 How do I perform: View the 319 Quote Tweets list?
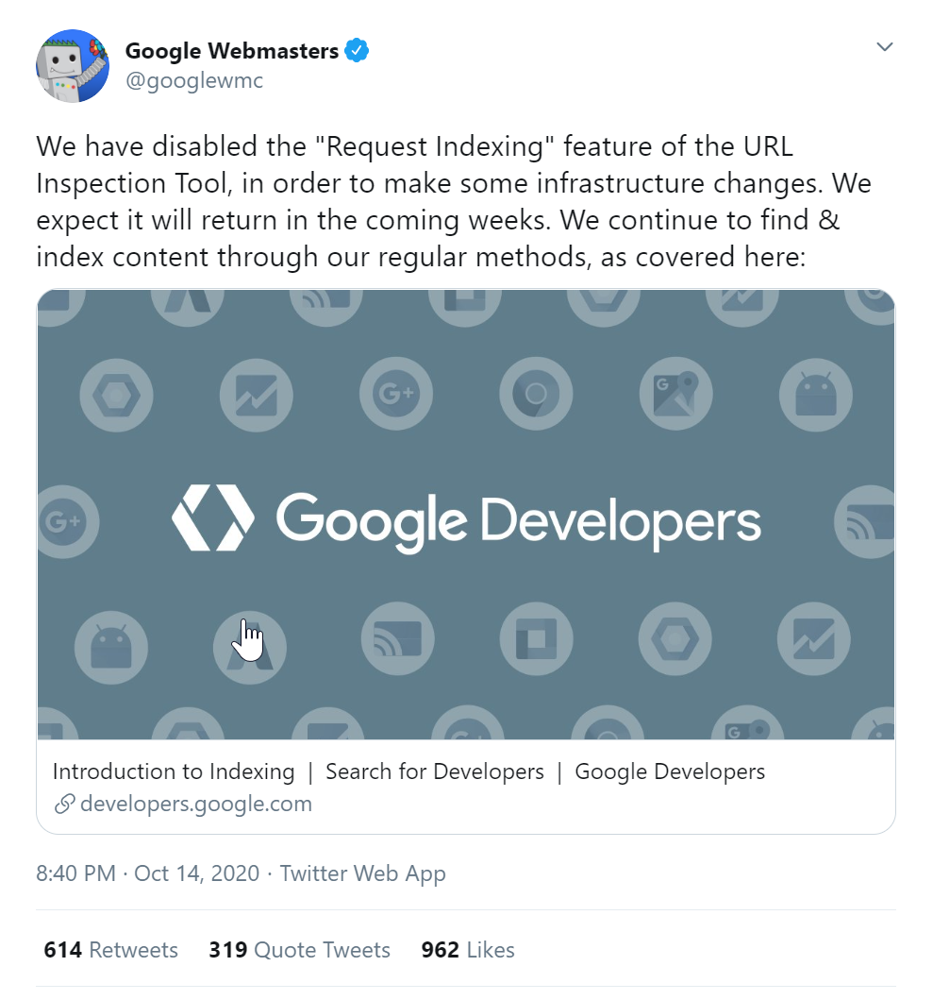299,949
